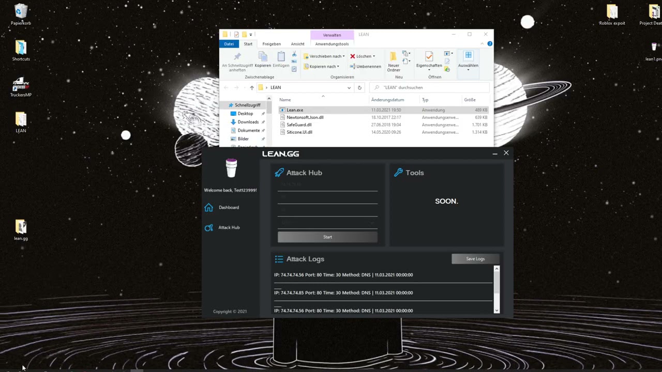Image resolution: width=662 pixels, height=372 pixels.
Task: Open the Anwendungstools ribbon tab
Action: 332,44
